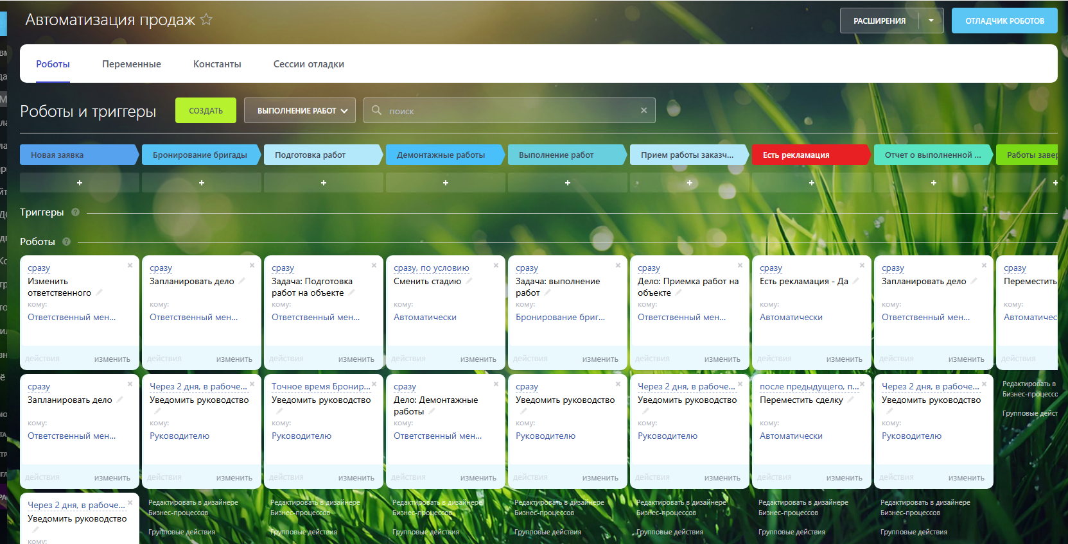Delete the Дело: Демонтажные работы robot
This screenshot has height=544, width=1068.
496,384
